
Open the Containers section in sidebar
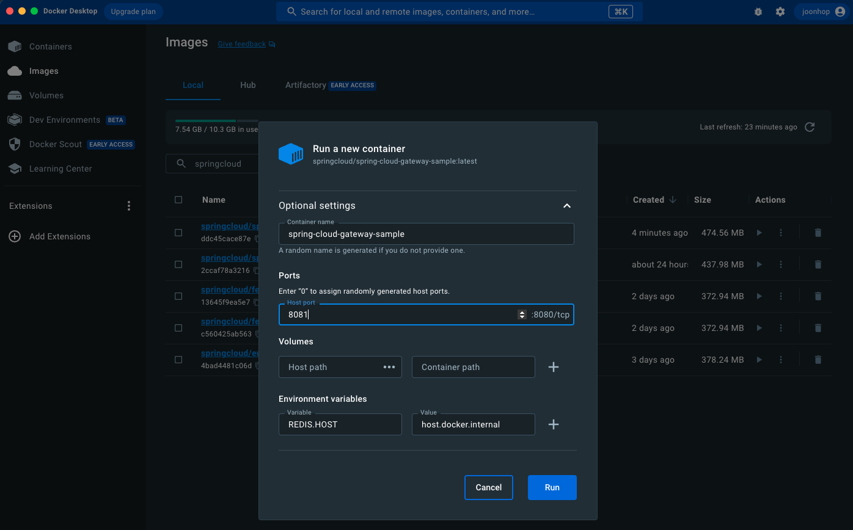(x=51, y=46)
